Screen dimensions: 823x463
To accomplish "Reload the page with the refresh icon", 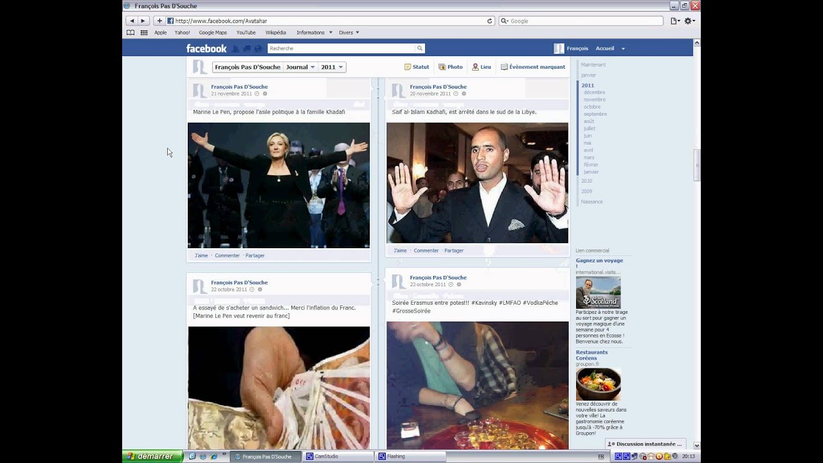I will (489, 21).
